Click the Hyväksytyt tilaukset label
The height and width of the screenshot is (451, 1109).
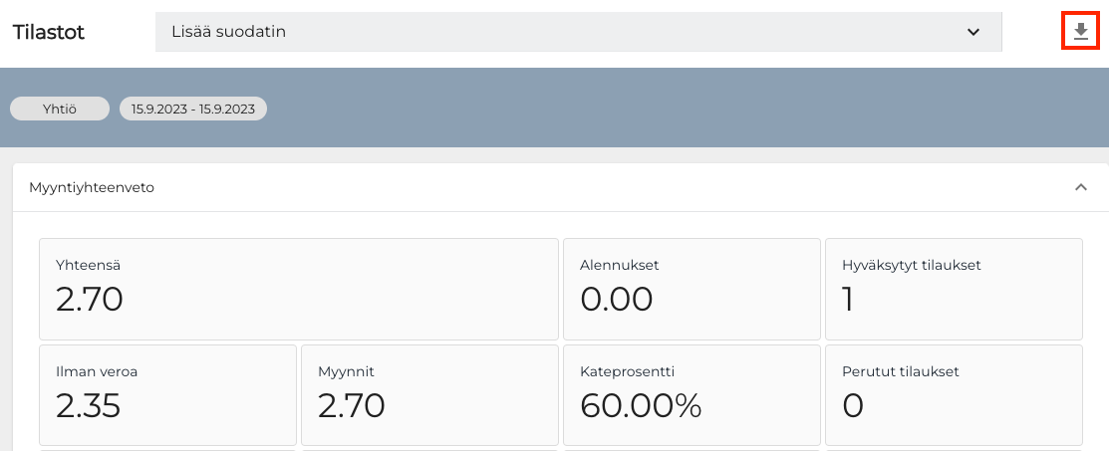(912, 266)
